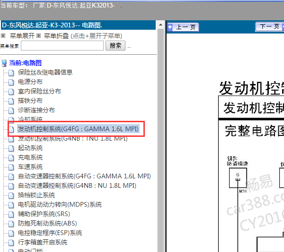Click the page icon beside 电控稳定程序(ESP)系统
Image resolution: width=284 pixels, height=252 pixels.
tap(11, 233)
